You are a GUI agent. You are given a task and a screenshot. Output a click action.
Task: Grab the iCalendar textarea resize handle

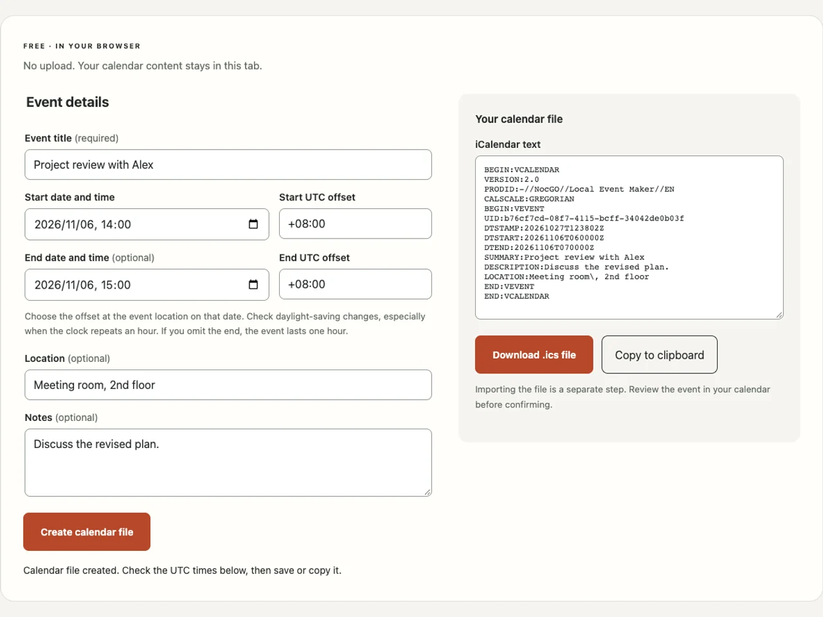pyautogui.click(x=779, y=315)
